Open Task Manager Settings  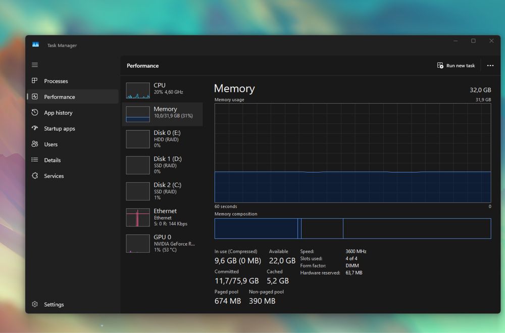73,304
